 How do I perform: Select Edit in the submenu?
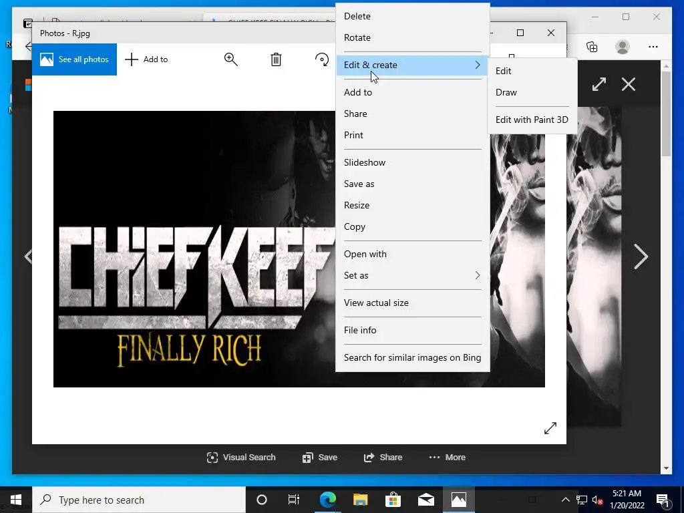[532, 71]
